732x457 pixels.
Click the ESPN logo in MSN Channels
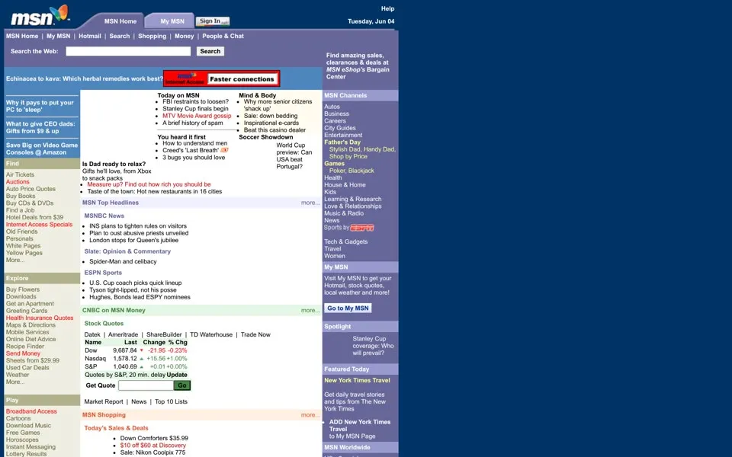(362, 228)
